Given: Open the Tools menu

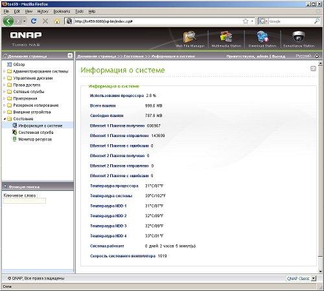Looking at the screenshot, I should pos(79,12).
